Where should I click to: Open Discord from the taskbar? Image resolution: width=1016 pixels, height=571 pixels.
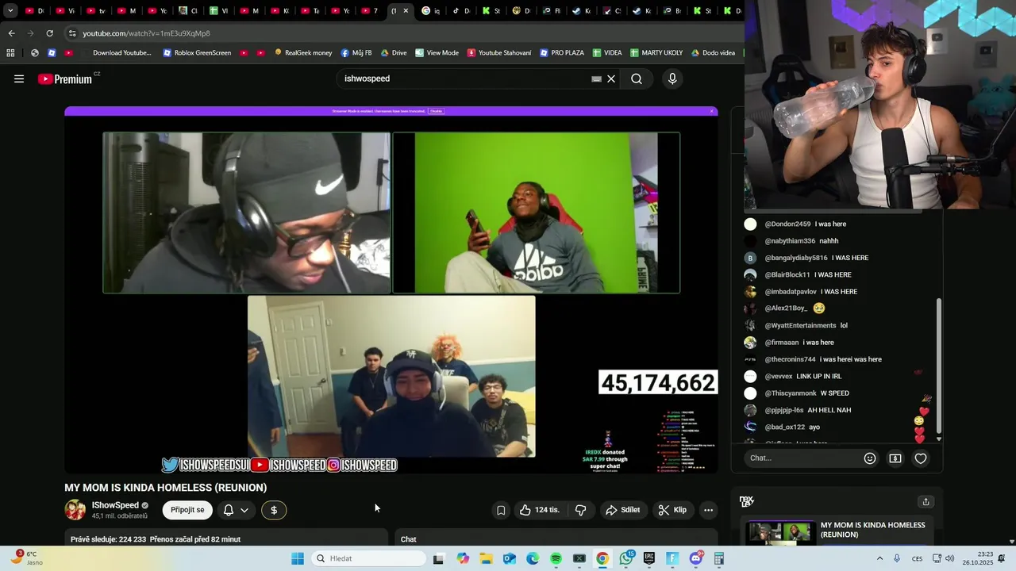point(696,558)
